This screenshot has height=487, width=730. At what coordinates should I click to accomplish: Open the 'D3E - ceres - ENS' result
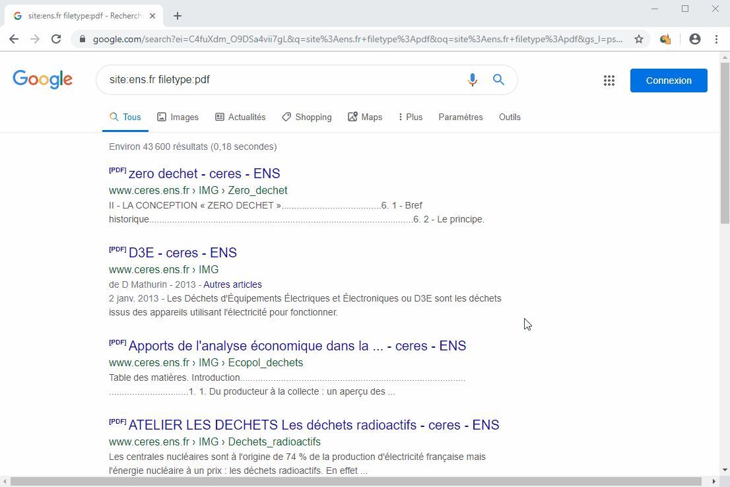[182, 253]
